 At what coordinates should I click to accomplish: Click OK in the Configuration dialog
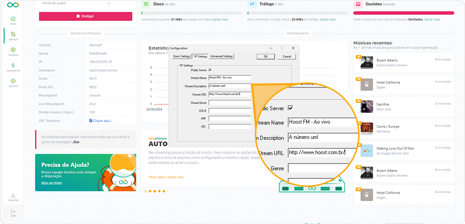[265, 56]
